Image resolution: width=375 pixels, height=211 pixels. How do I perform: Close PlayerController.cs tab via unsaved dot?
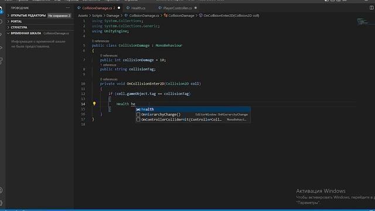[196, 8]
